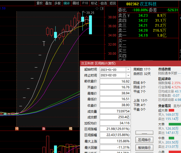This screenshot has width=181, height=153.
Task: Click the 板块排行 button
Action: (144, 148)
